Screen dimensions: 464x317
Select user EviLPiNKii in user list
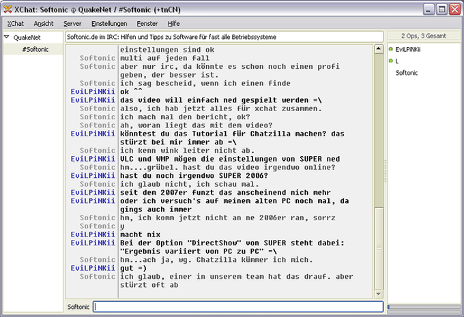pos(408,49)
